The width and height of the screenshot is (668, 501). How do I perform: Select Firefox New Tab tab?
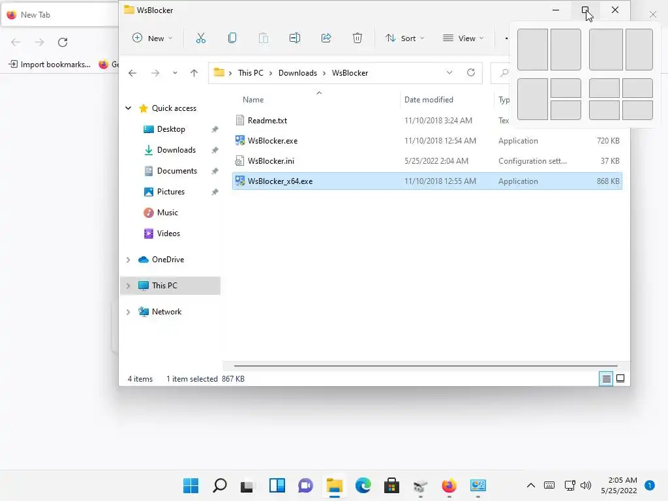[59, 15]
